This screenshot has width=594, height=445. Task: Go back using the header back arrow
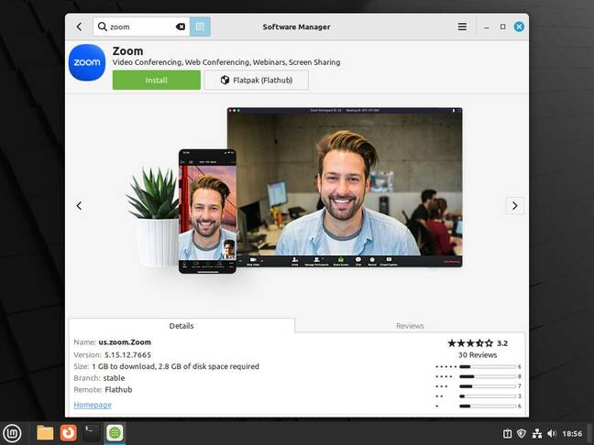pos(79,27)
